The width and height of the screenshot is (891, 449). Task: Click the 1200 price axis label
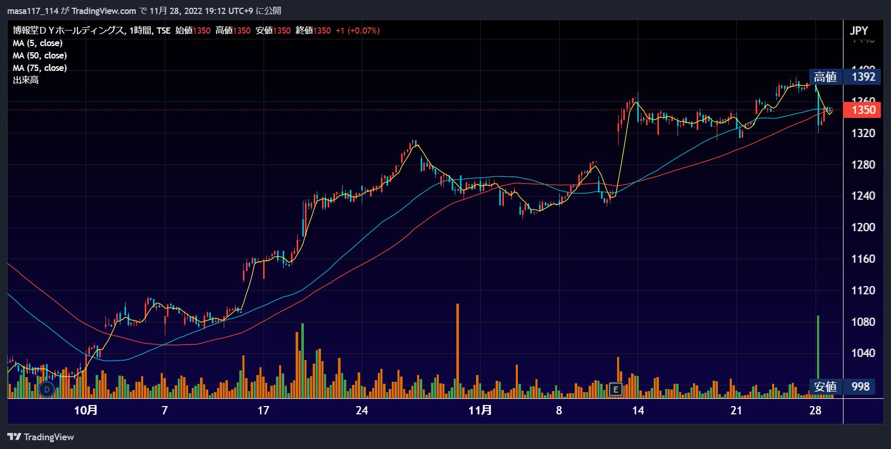[x=863, y=227]
